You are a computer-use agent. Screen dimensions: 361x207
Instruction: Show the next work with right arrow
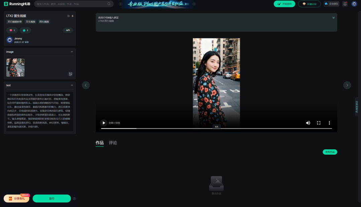click(347, 85)
